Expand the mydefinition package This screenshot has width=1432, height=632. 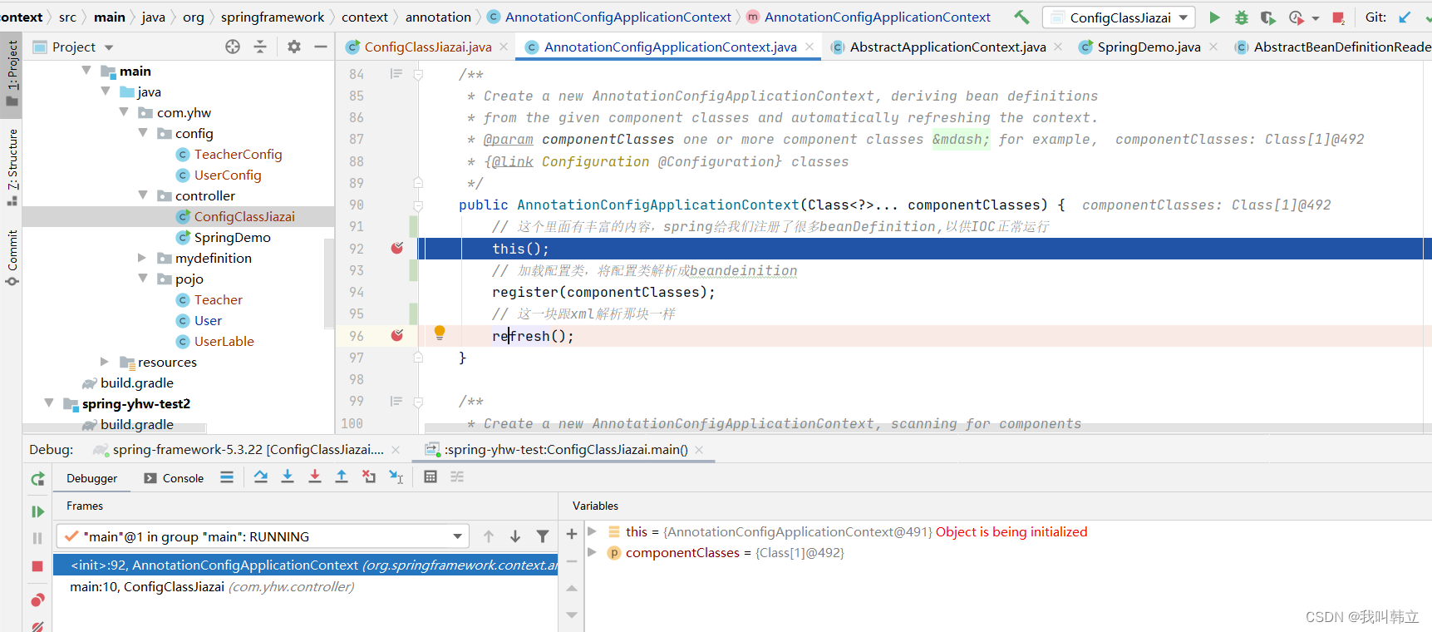point(142,258)
